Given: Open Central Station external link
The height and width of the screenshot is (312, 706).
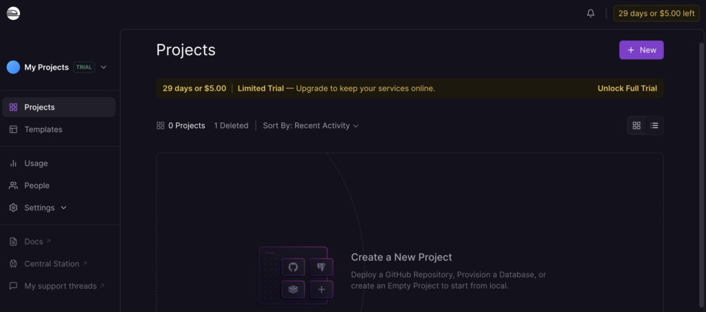Looking at the screenshot, I should coord(55,264).
